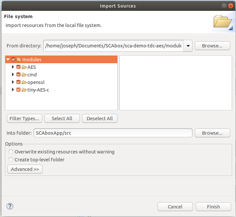
Task: Uncheck the modules folder checkbox
Action: point(14,60)
